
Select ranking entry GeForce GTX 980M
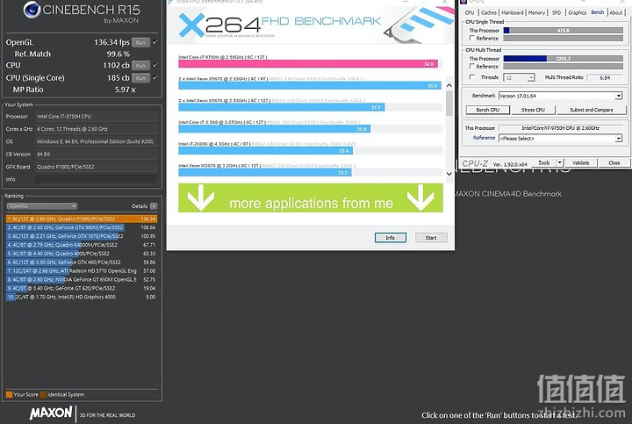coord(82,227)
